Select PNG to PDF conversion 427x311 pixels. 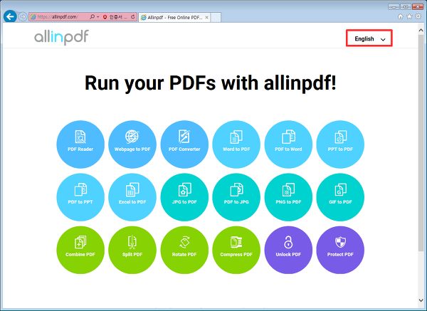click(288, 197)
